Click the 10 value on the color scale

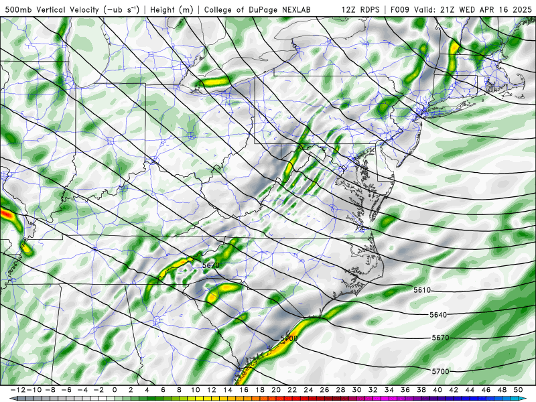(x=196, y=390)
